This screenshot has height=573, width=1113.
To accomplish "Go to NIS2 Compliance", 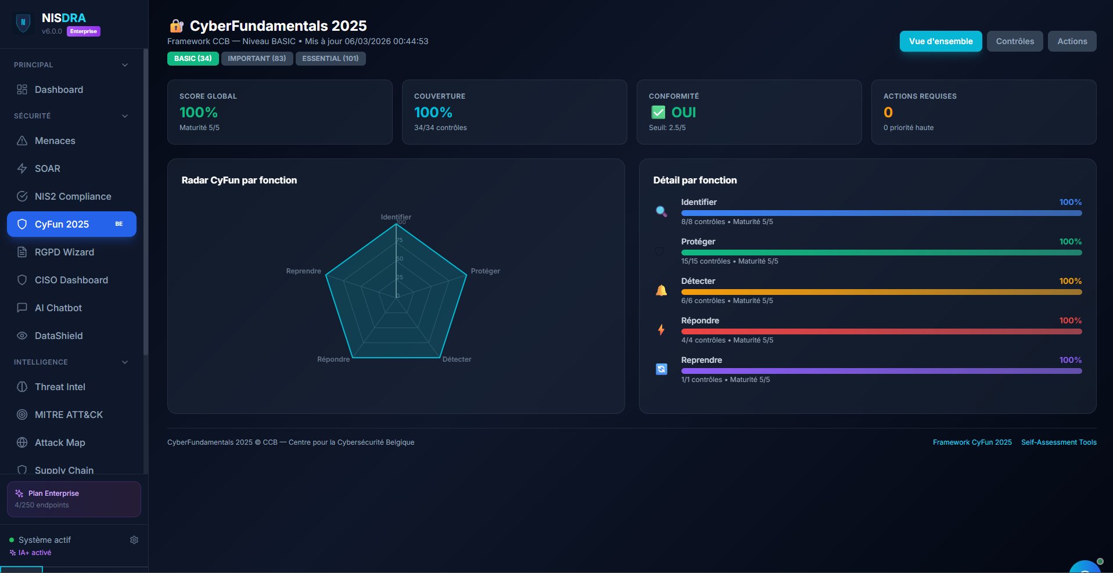I will [71, 196].
